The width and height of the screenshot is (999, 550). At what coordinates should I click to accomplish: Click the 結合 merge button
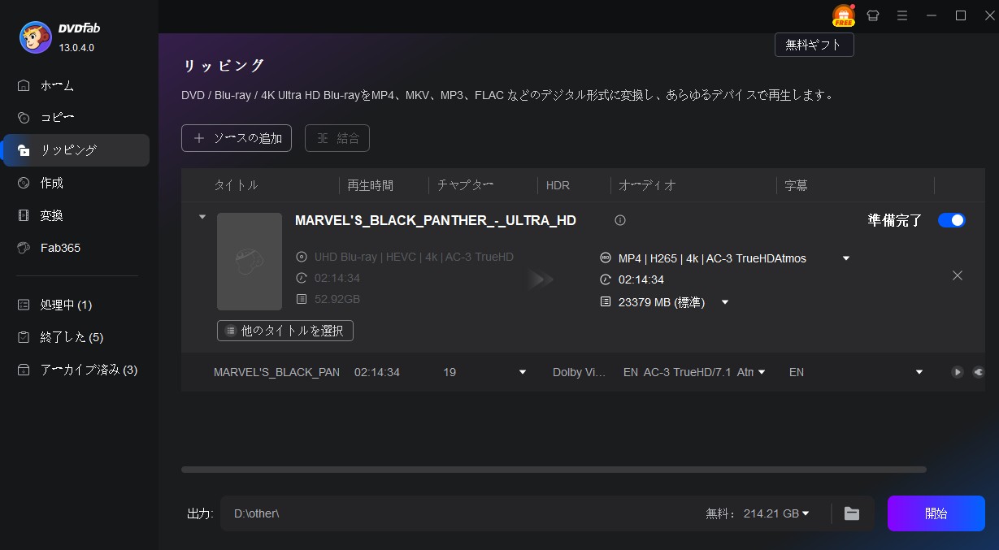tap(337, 138)
